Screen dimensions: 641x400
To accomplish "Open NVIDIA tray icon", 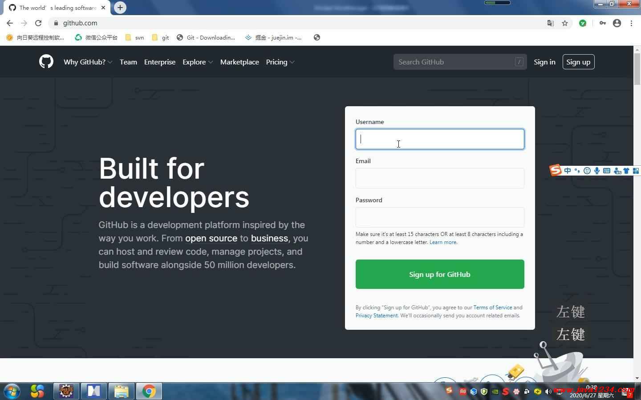I will (x=495, y=392).
